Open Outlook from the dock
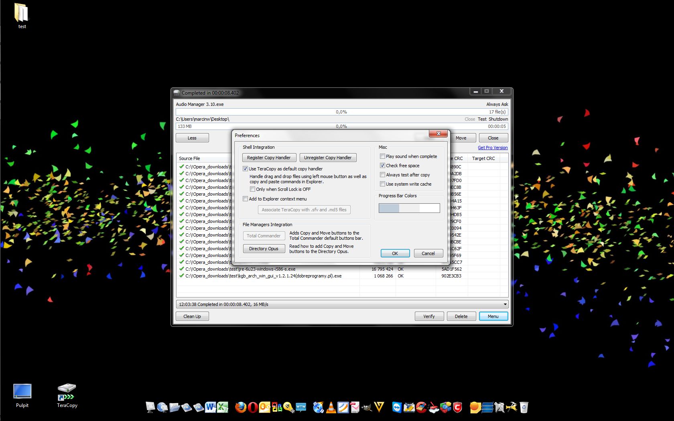The image size is (674, 421). (264, 407)
